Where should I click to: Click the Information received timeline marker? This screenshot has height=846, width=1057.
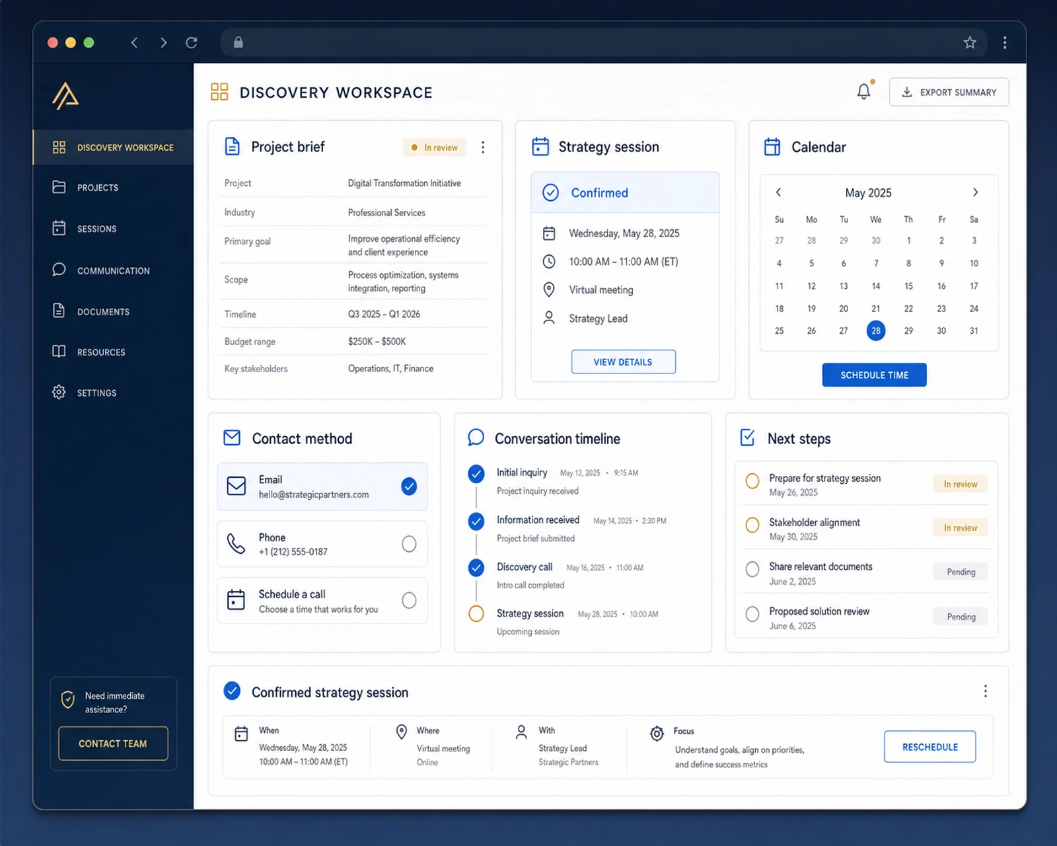(x=476, y=521)
